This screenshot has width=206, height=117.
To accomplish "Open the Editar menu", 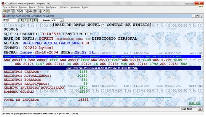I will pos(41,7).
